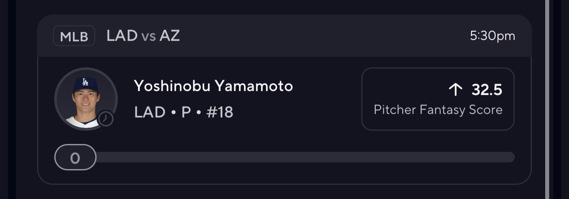The width and height of the screenshot is (569, 199).
Task: Click the 5:30pm game time
Action: (492, 36)
